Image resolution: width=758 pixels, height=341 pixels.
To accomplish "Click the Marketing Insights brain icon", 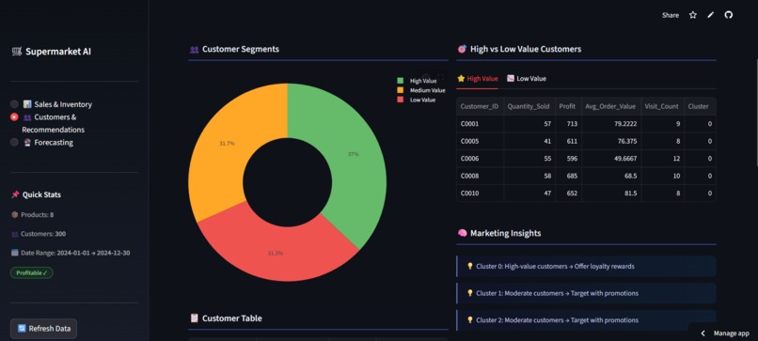I will 462,233.
